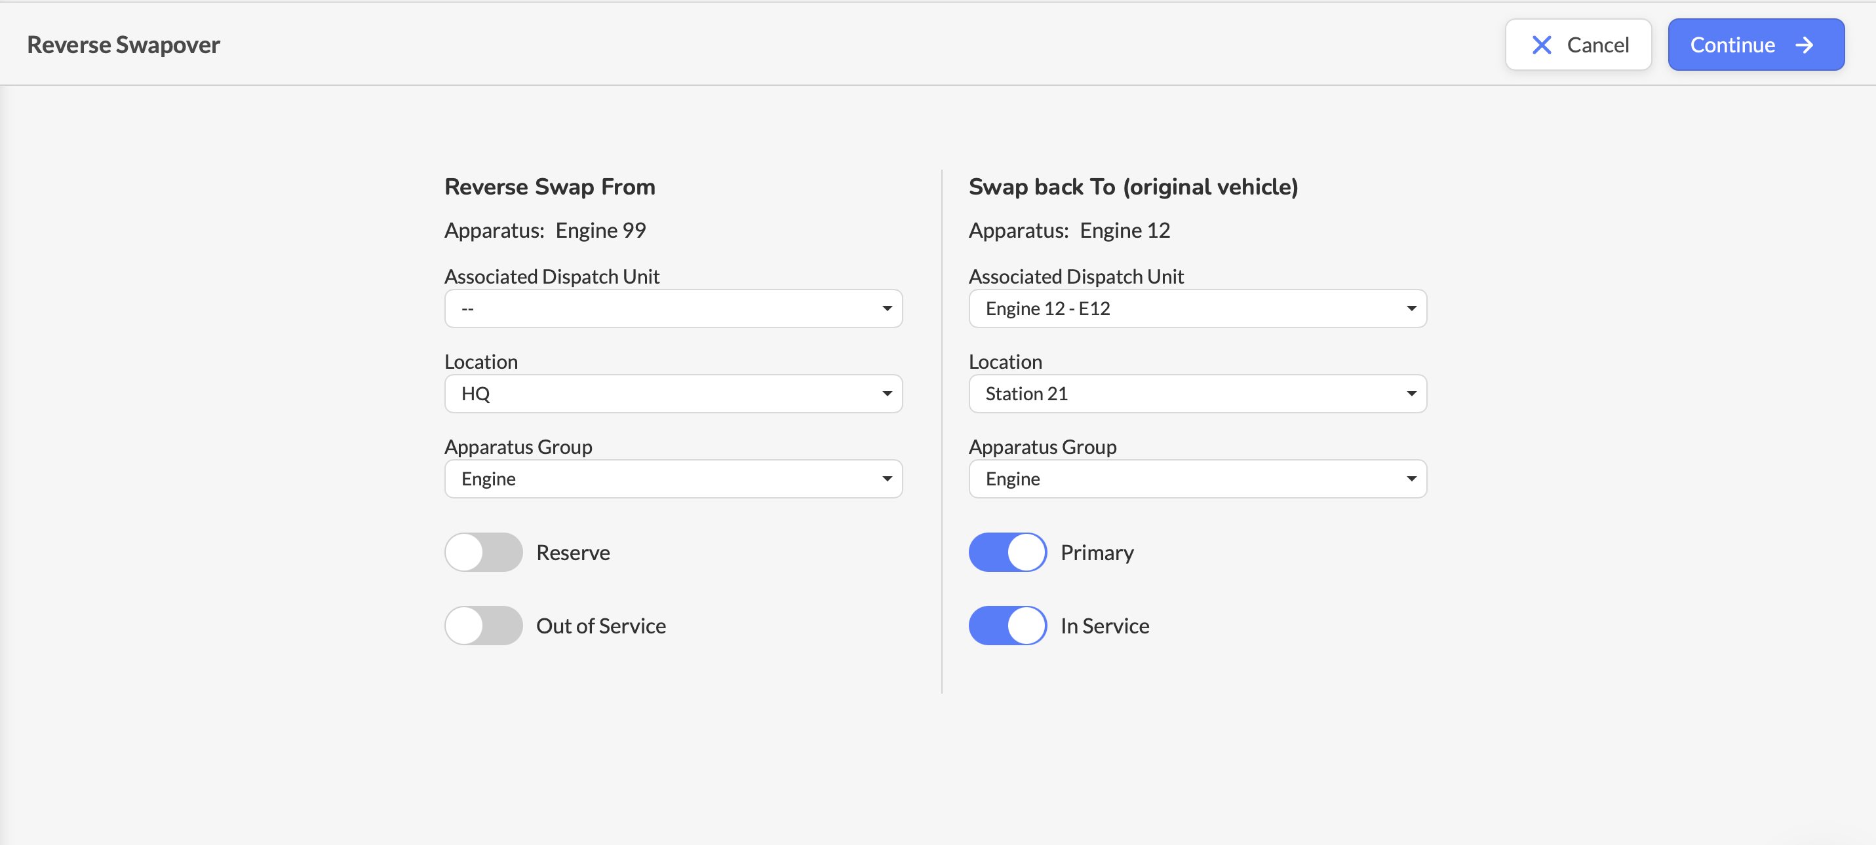The image size is (1876, 845).
Task: Click the arrow of the HQ dropdown
Action: [886, 394]
